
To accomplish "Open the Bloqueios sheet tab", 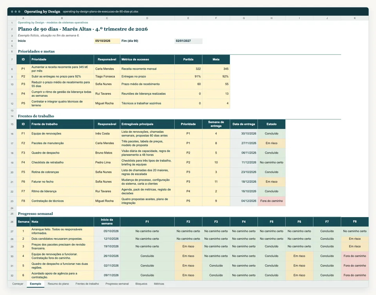I will click(141, 284).
